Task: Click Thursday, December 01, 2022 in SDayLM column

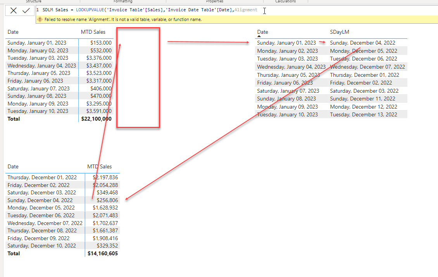Action: (x=364, y=75)
